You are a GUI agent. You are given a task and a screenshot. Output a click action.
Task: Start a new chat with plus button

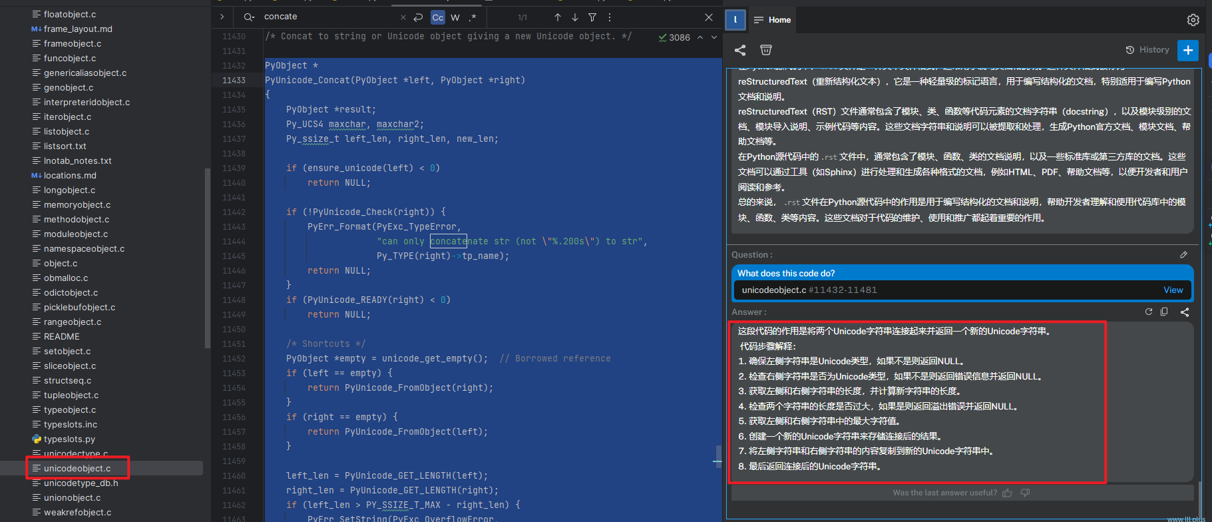tap(1188, 50)
